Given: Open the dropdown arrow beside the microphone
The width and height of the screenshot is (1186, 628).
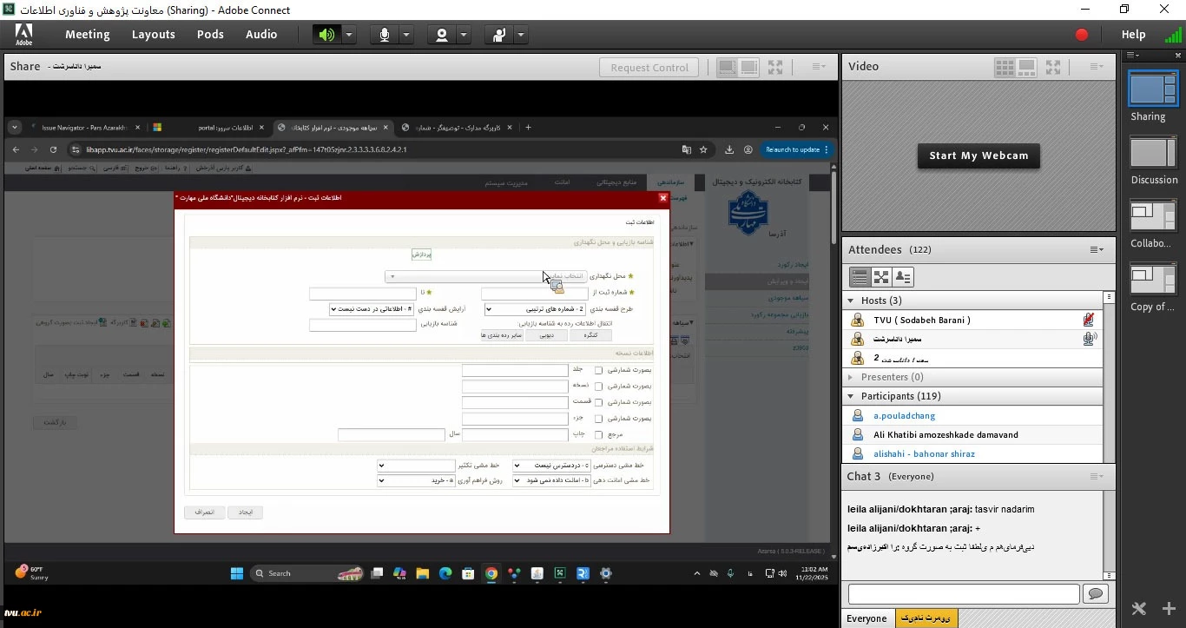Looking at the screenshot, I should click(405, 35).
